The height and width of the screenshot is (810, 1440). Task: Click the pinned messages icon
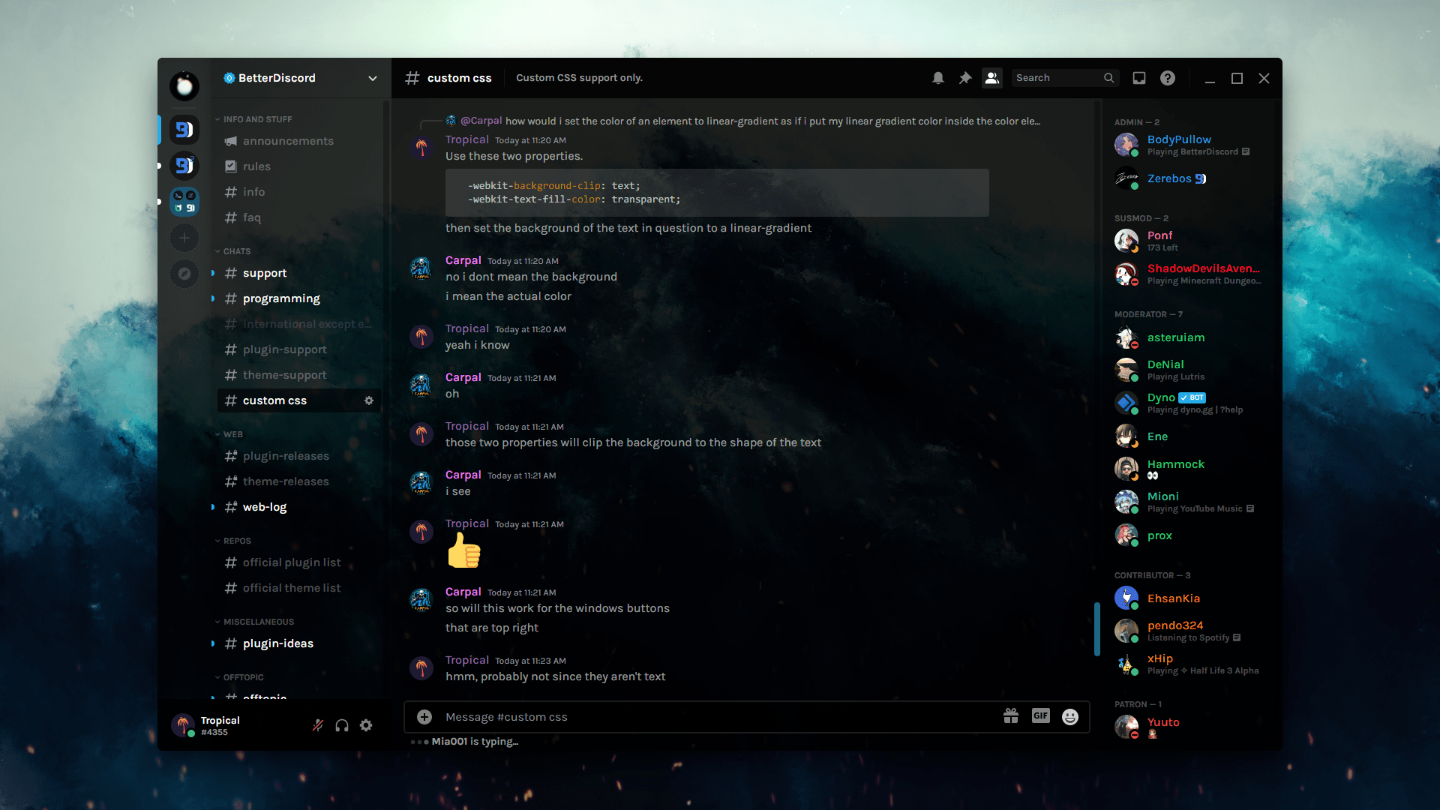tap(964, 77)
